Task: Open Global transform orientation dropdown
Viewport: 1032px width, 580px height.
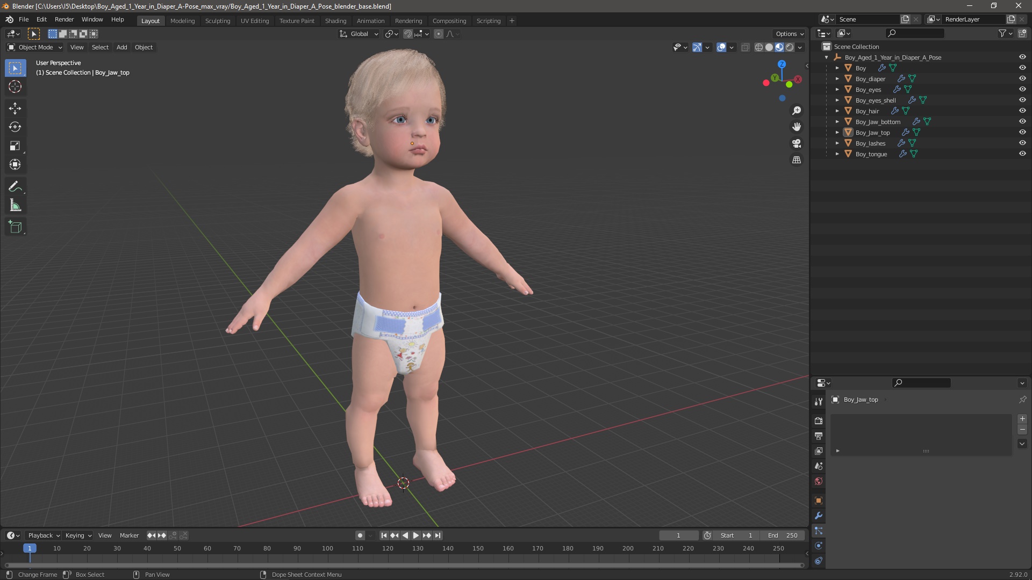Action: coord(359,34)
